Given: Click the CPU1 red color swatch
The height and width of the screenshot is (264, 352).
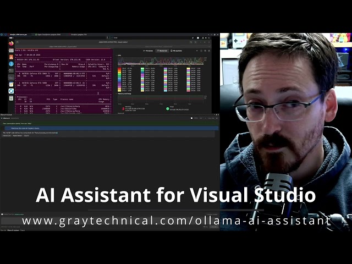Looking at the screenshot, I should click(x=119, y=68).
